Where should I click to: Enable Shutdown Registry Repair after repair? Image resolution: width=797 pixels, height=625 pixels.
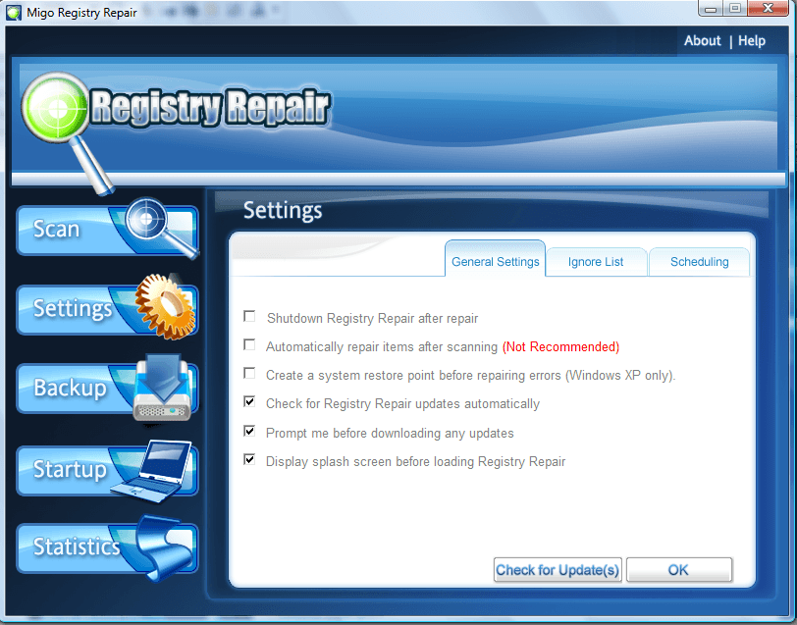point(249,316)
